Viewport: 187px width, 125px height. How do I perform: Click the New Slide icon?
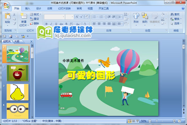coord(24,16)
